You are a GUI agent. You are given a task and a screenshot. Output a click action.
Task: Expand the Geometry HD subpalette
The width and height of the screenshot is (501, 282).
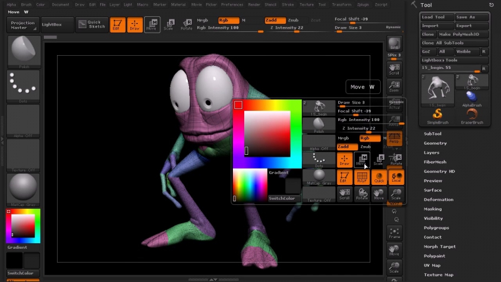click(440, 171)
